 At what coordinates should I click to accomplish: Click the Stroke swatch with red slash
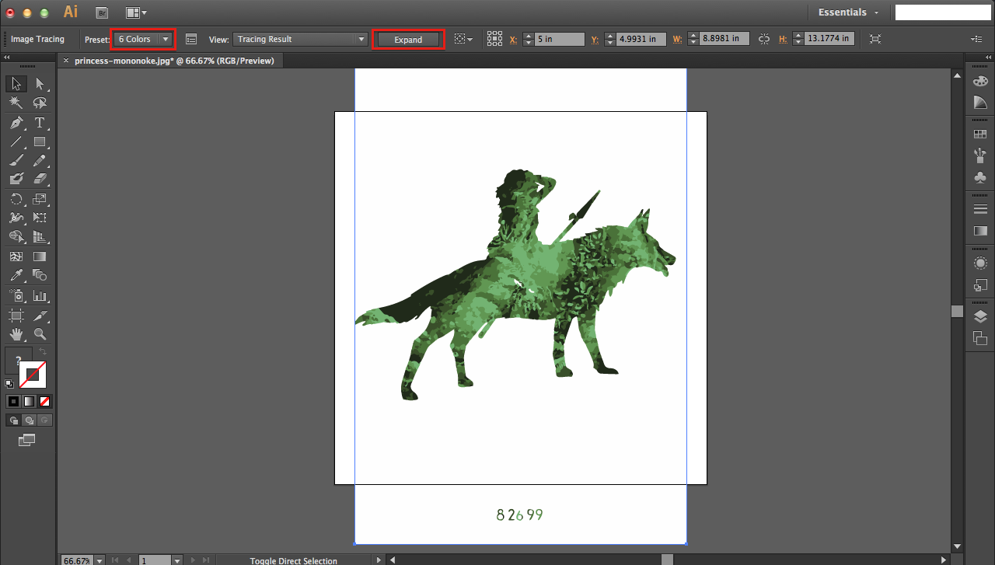coord(33,375)
